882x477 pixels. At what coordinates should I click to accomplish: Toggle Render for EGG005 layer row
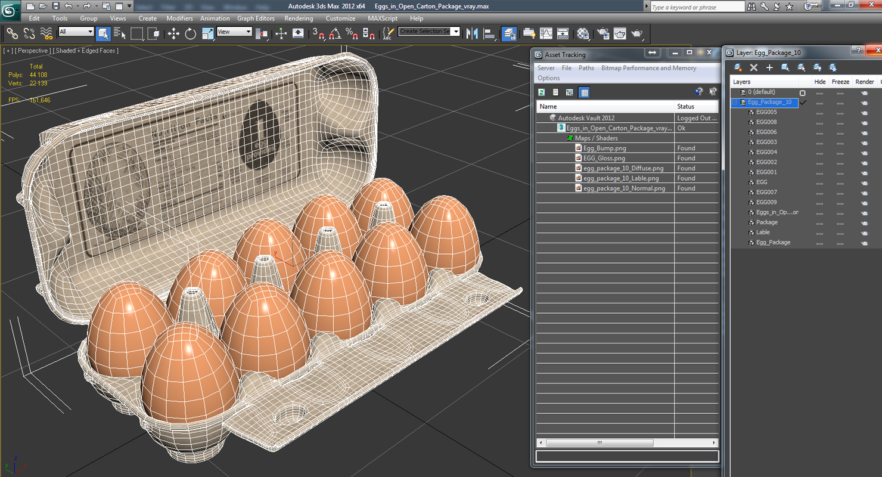click(864, 112)
